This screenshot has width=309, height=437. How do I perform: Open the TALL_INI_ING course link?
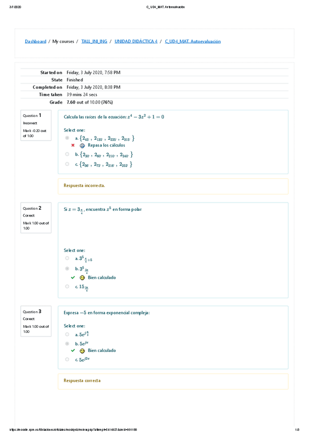coord(94,42)
